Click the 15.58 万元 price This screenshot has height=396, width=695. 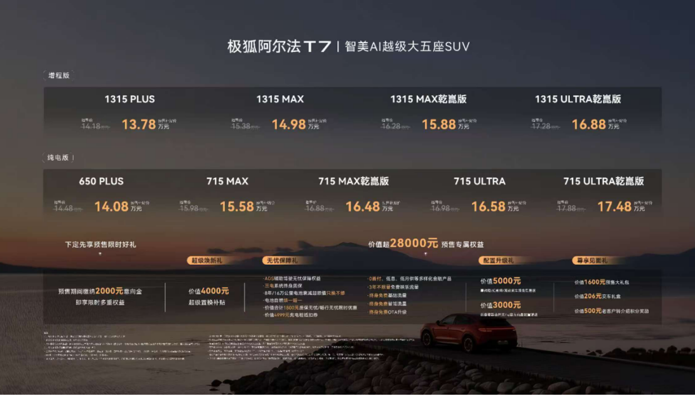click(243, 206)
